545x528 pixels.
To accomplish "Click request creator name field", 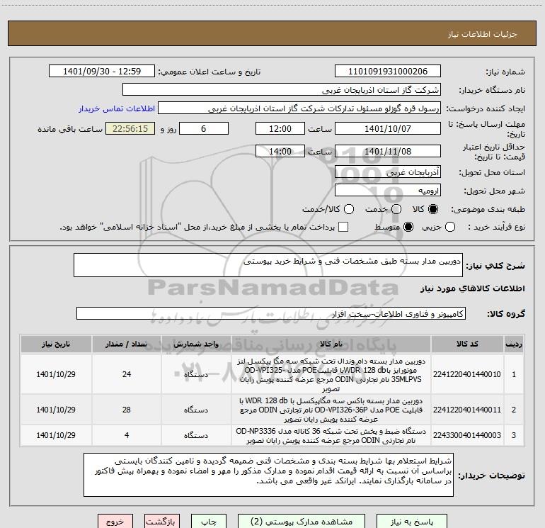I will (299, 108).
